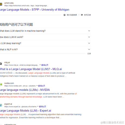Click the feedback flag icon
The height and width of the screenshot is (125, 125).
point(82,15)
